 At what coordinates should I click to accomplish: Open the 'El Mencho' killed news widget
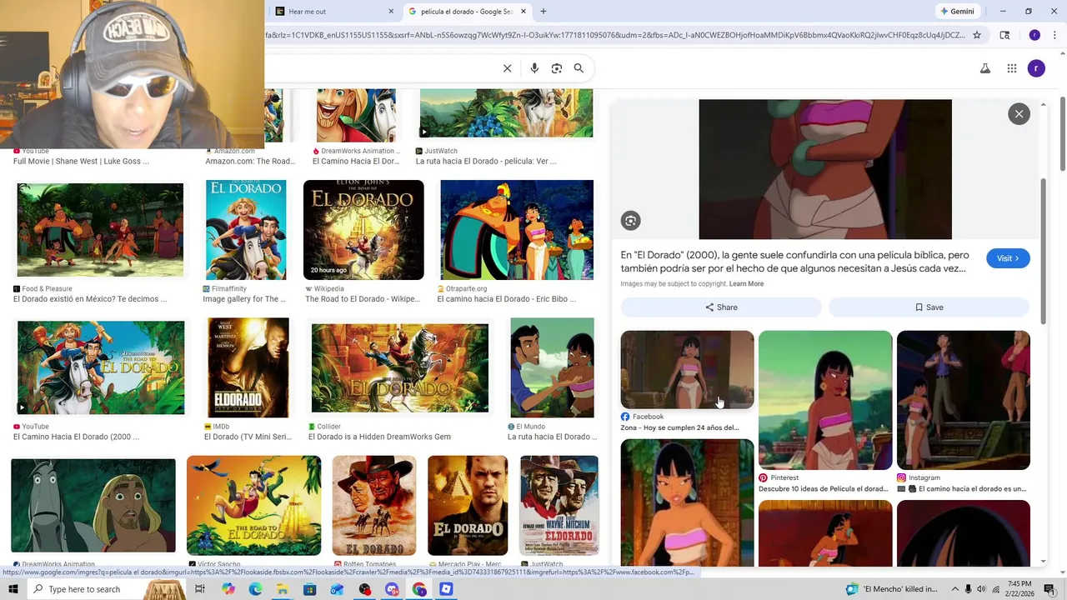[x=892, y=589]
